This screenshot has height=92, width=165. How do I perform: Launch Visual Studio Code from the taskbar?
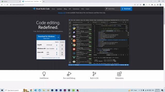(x=35, y=90)
